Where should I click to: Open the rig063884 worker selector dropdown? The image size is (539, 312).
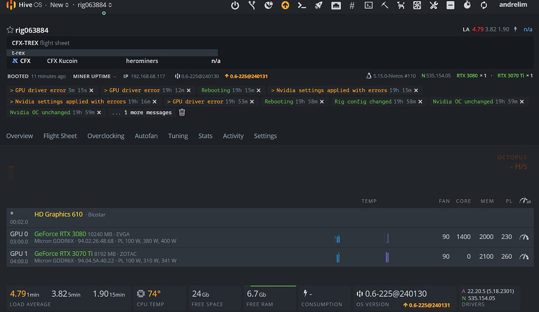tap(95, 5)
